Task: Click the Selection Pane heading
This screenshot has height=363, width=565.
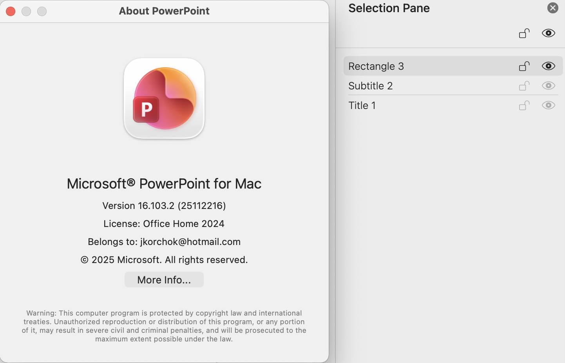Action: [389, 8]
